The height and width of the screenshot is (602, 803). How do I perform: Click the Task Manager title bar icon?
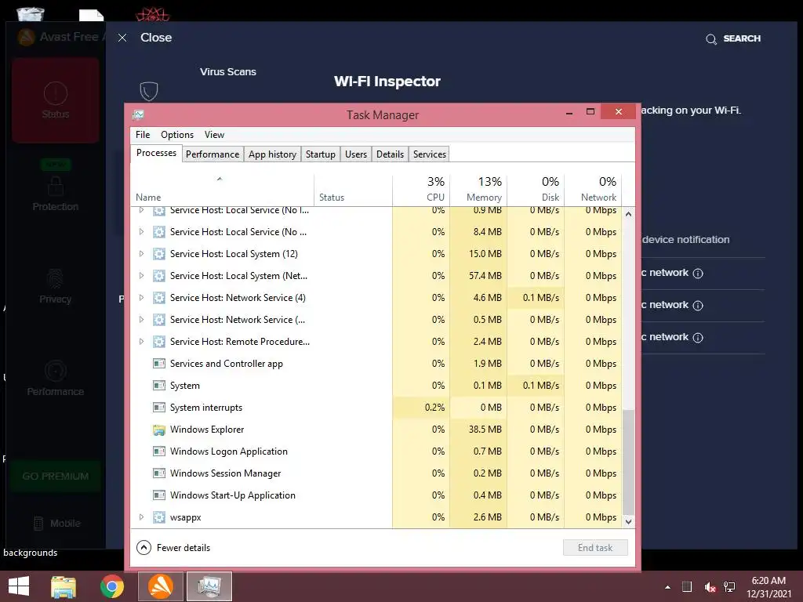click(138, 114)
